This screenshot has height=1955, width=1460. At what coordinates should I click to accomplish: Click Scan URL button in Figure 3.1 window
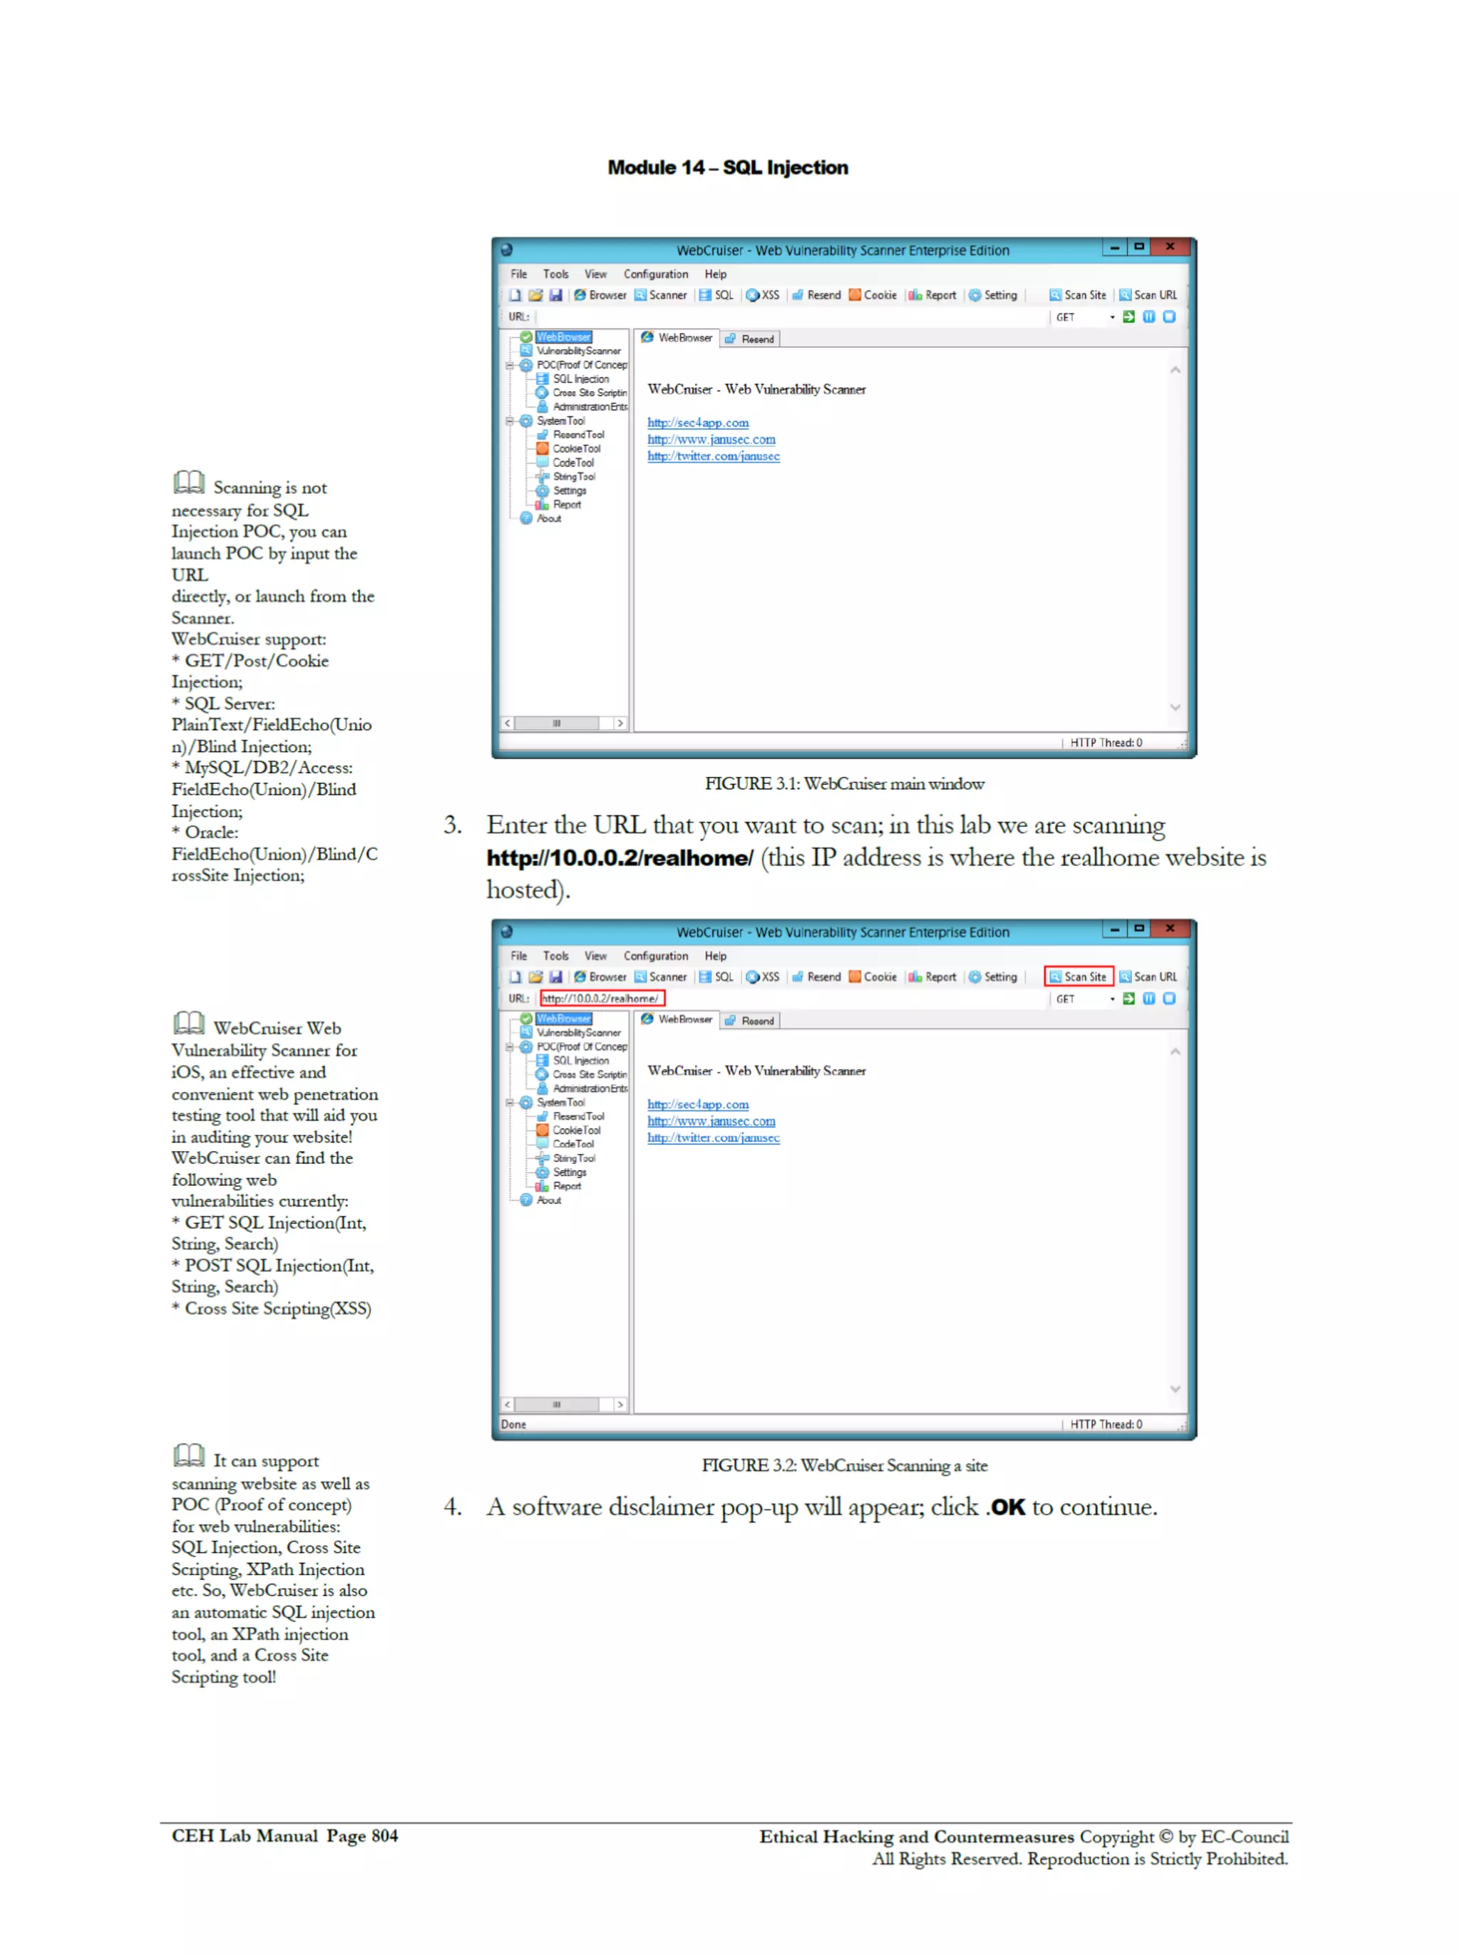[x=1147, y=295]
